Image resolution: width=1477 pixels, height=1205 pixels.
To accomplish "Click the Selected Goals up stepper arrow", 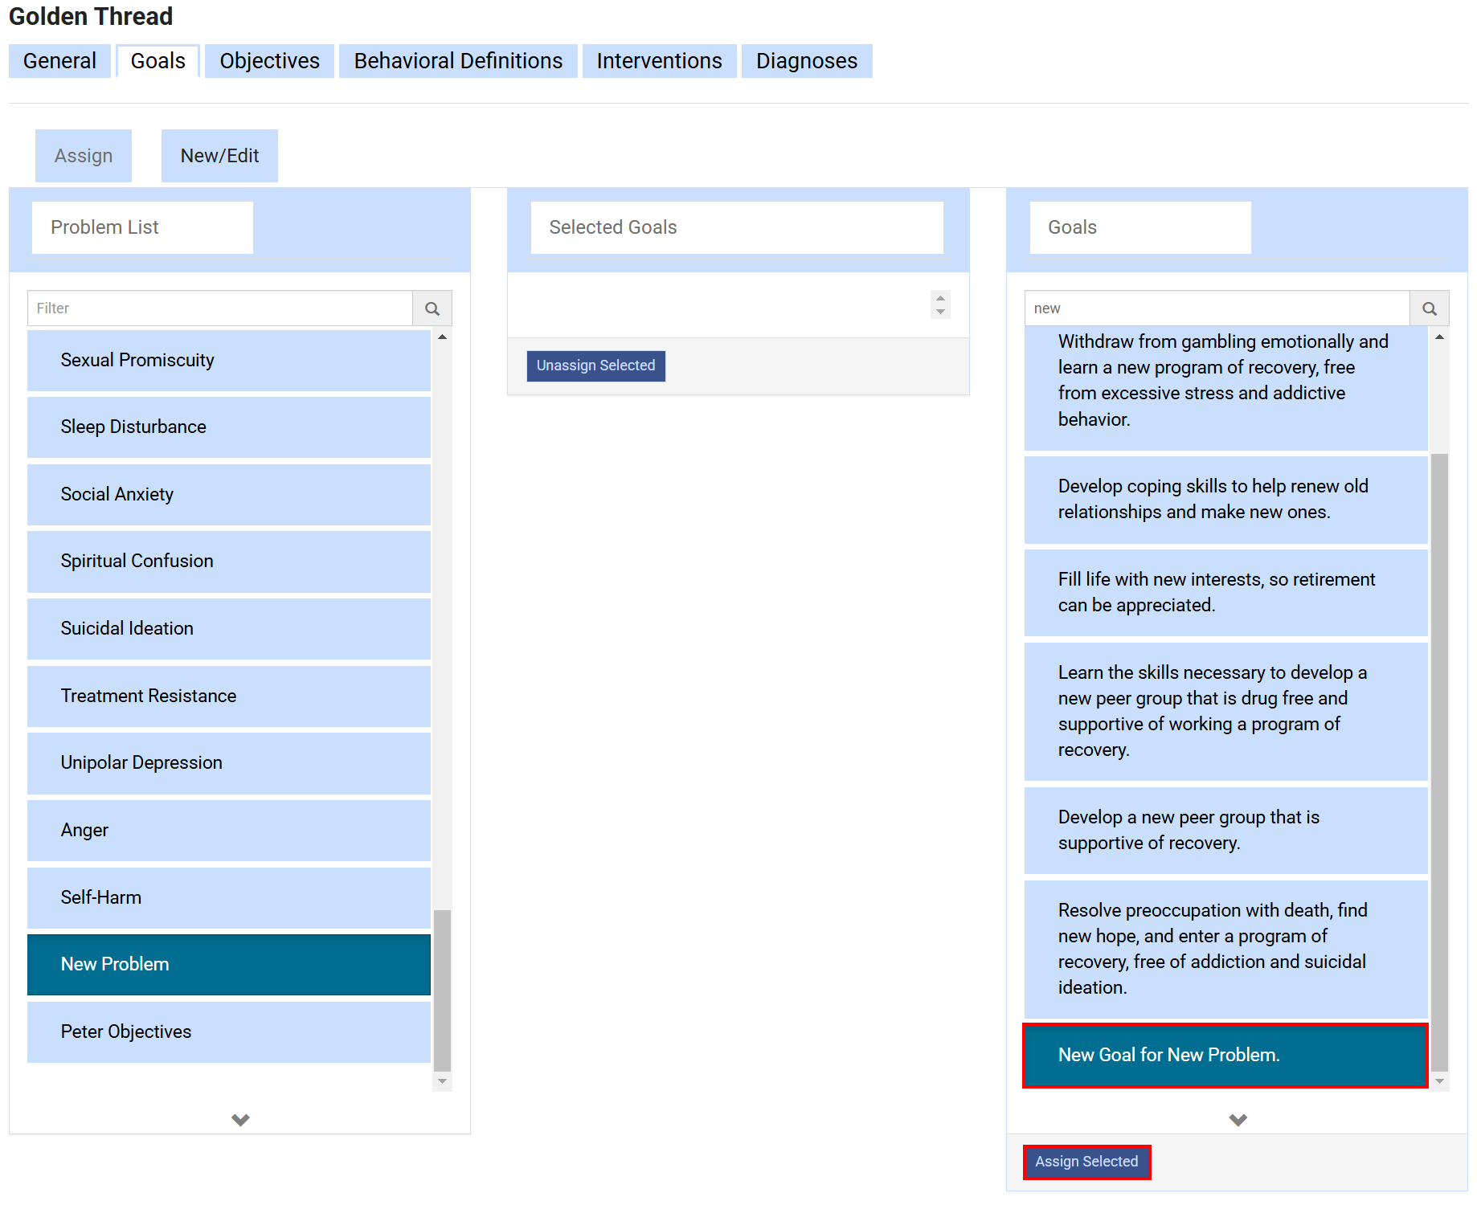I will 940,298.
